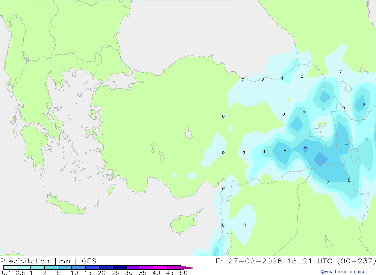The image size is (376, 275).
Task: Click the legend label '30'
Action: 129,273
